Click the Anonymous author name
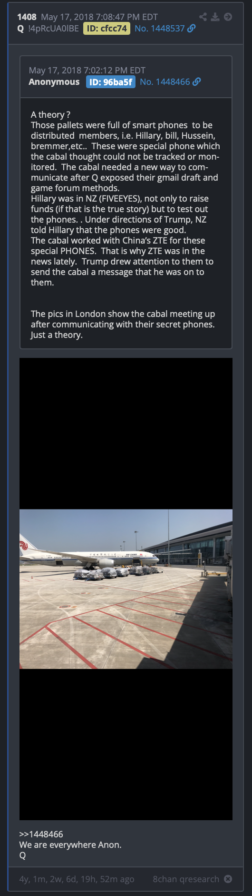Viewport: 252px width, 896px height. (x=54, y=82)
